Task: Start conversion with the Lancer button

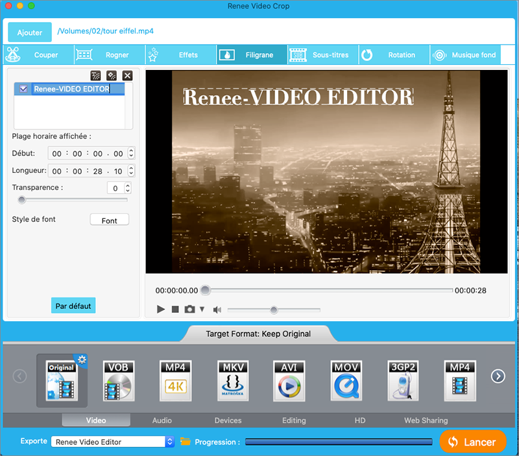Action: pyautogui.click(x=473, y=441)
